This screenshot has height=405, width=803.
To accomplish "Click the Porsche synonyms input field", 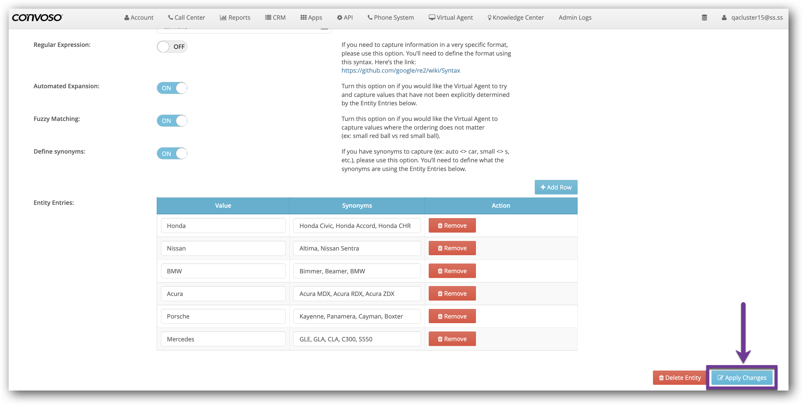I will 357,316.
